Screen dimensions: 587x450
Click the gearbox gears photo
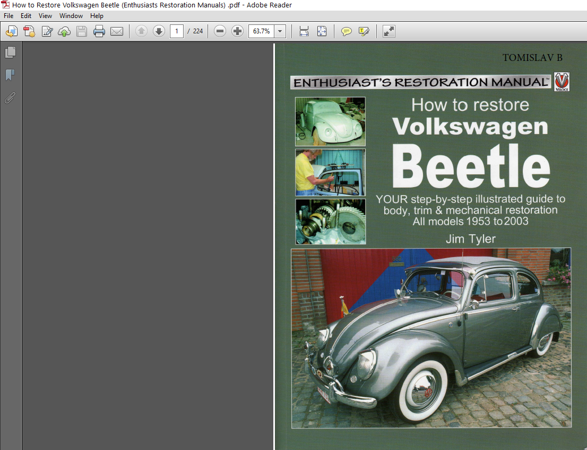click(331, 221)
